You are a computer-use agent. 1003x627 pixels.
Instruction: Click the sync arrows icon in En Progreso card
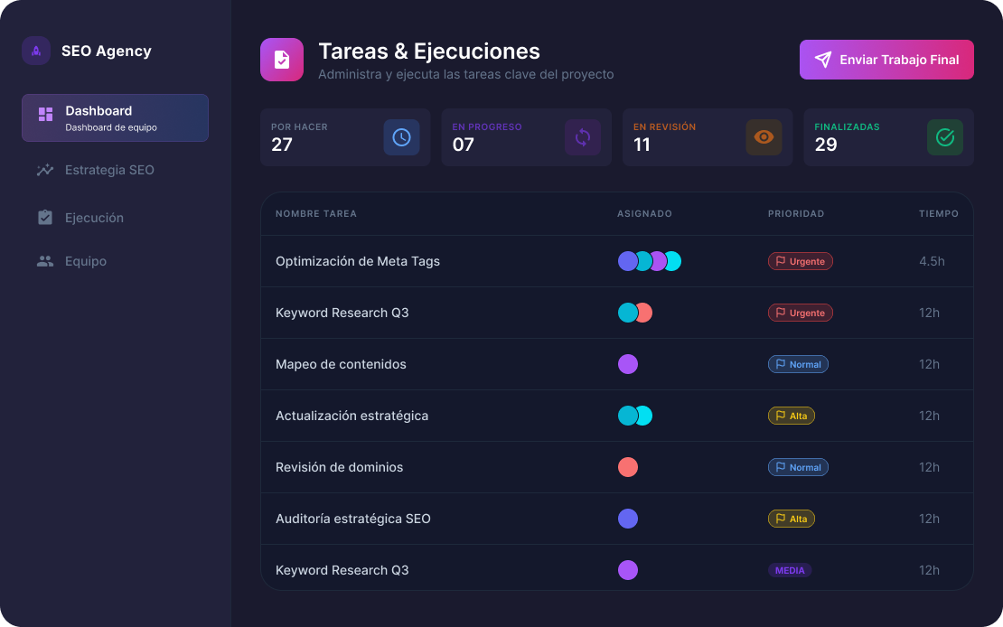(583, 137)
